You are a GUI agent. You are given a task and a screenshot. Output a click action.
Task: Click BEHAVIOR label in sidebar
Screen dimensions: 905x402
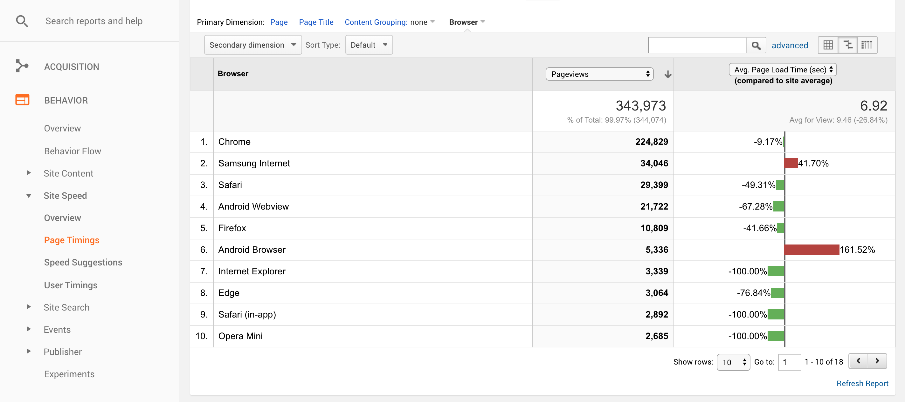(x=66, y=100)
